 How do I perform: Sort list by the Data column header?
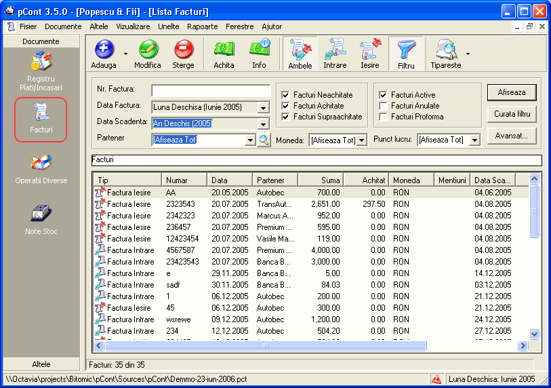(230, 180)
